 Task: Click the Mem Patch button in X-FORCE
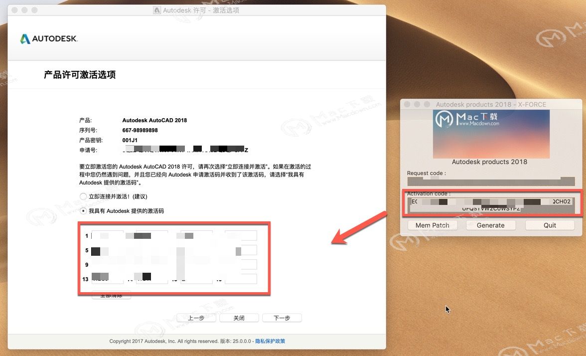click(x=433, y=225)
